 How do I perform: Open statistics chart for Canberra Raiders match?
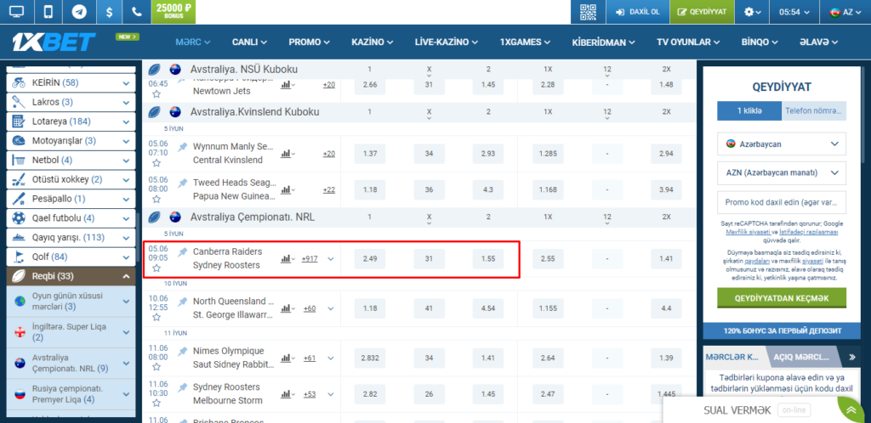(x=287, y=258)
